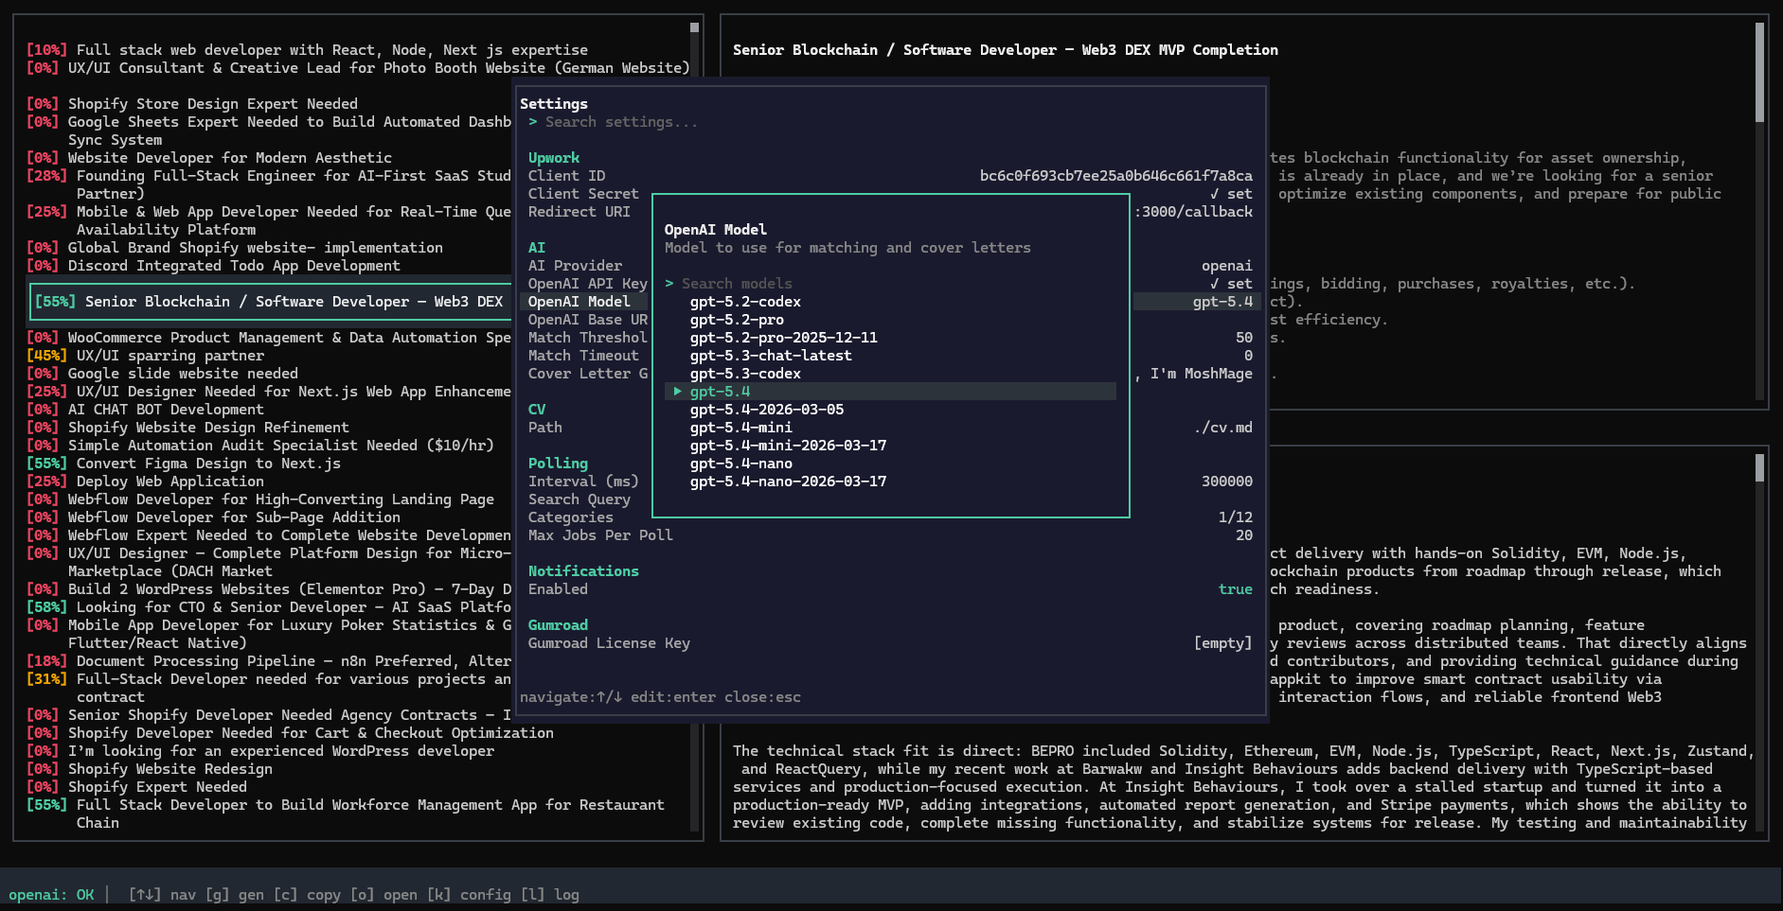This screenshot has height=911, width=1783.
Task: Toggle the Notifications Enabled true value
Action: 1235,589
